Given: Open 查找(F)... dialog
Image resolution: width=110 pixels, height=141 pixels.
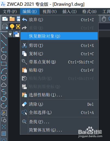Looking at the screenshot, I should 59,122.
